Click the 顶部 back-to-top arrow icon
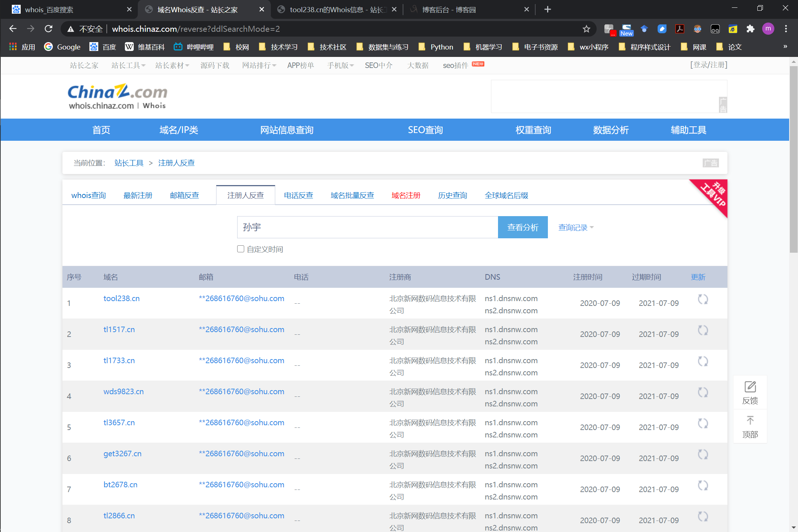Screen dimensions: 798x532 point(750,420)
